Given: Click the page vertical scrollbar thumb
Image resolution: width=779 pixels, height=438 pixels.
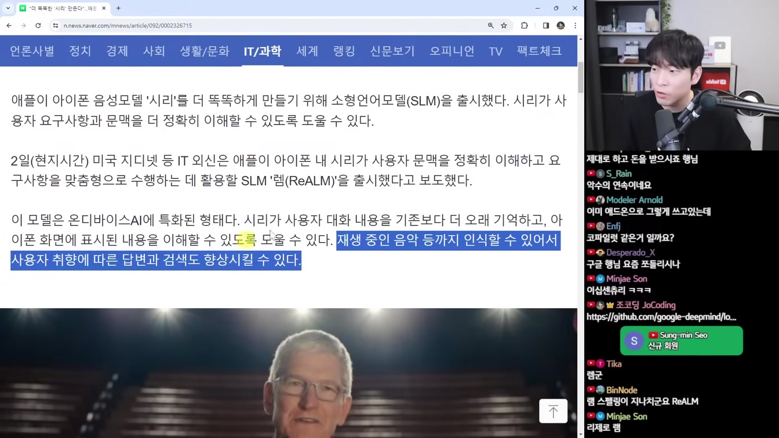Looking at the screenshot, I should click(581, 77).
